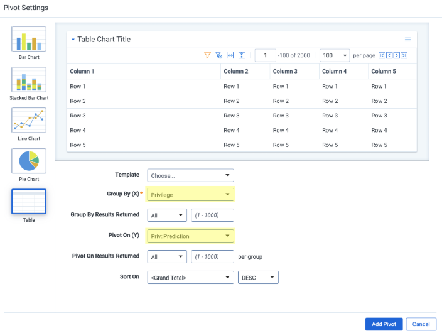442x333 pixels.
Task: Click the fit row height icon
Action: [x=242, y=55]
